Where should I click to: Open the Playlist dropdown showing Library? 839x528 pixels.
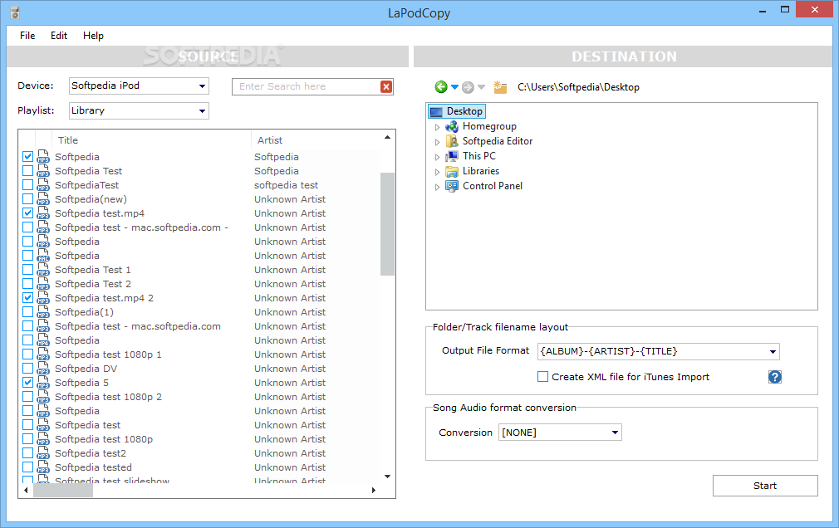coord(139,110)
